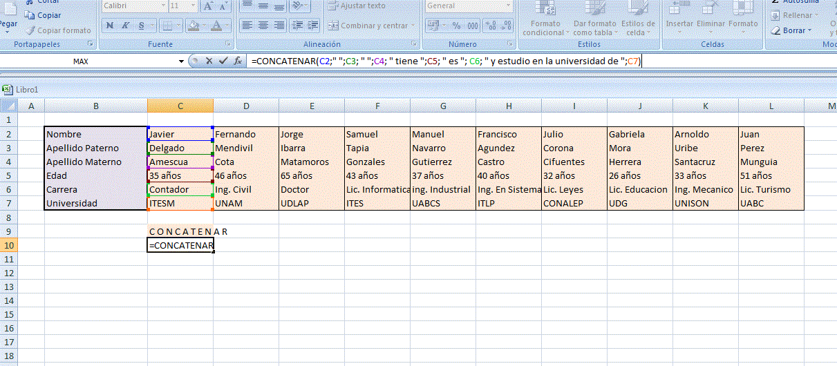The height and width of the screenshot is (366, 837).
Task: Click cell C7 containing ITESM
Action: [x=180, y=203]
